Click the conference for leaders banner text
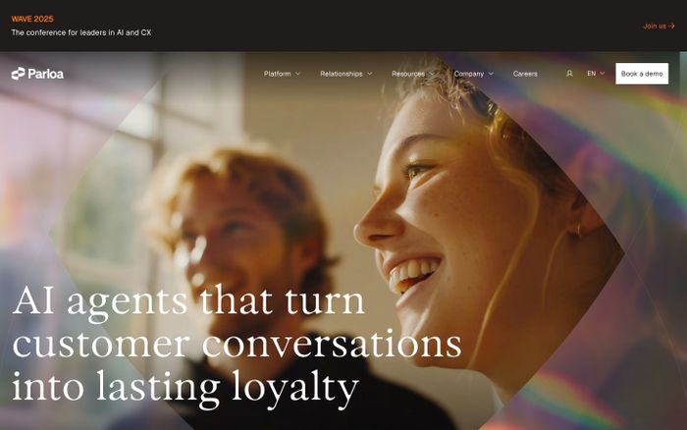 81,32
